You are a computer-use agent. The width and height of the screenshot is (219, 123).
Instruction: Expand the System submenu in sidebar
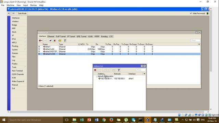click(x=25, y=50)
